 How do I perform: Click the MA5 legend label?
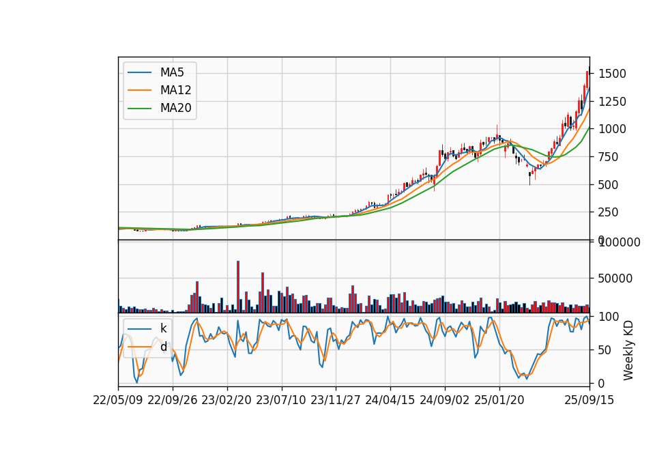172,72
